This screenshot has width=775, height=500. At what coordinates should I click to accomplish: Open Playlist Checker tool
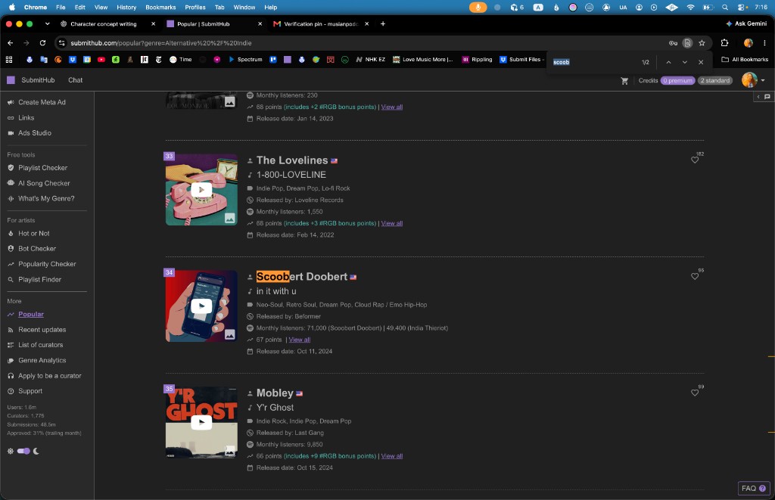[42, 168]
